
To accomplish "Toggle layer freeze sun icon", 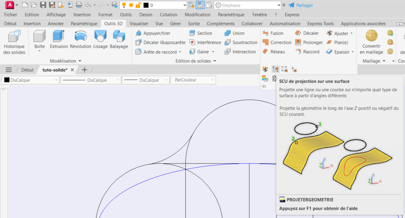I will coord(131,5).
